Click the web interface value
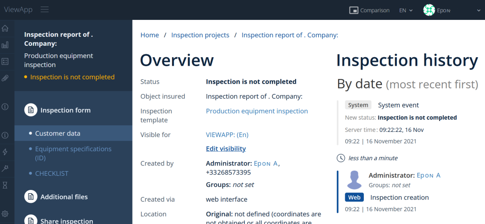 (x=226, y=199)
